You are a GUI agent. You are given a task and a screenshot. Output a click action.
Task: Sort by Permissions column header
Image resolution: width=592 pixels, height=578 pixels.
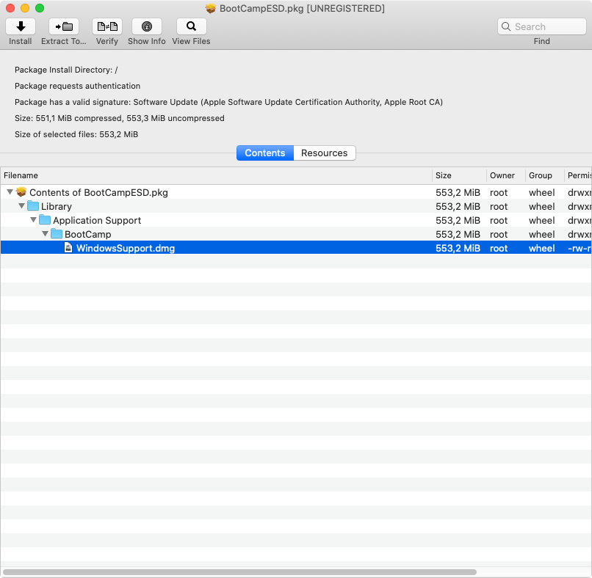[578, 176]
